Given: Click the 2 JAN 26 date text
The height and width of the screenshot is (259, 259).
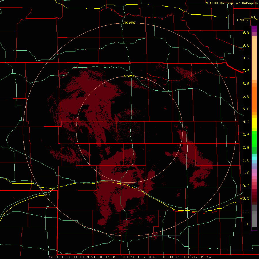Looking at the screenshot, I should (187, 257).
